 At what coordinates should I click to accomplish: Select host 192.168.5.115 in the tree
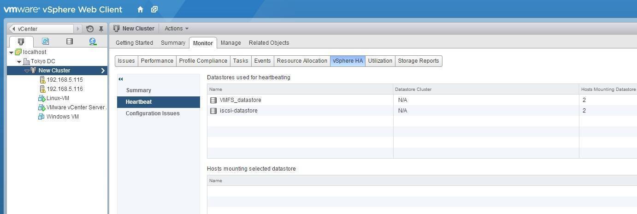65,80
